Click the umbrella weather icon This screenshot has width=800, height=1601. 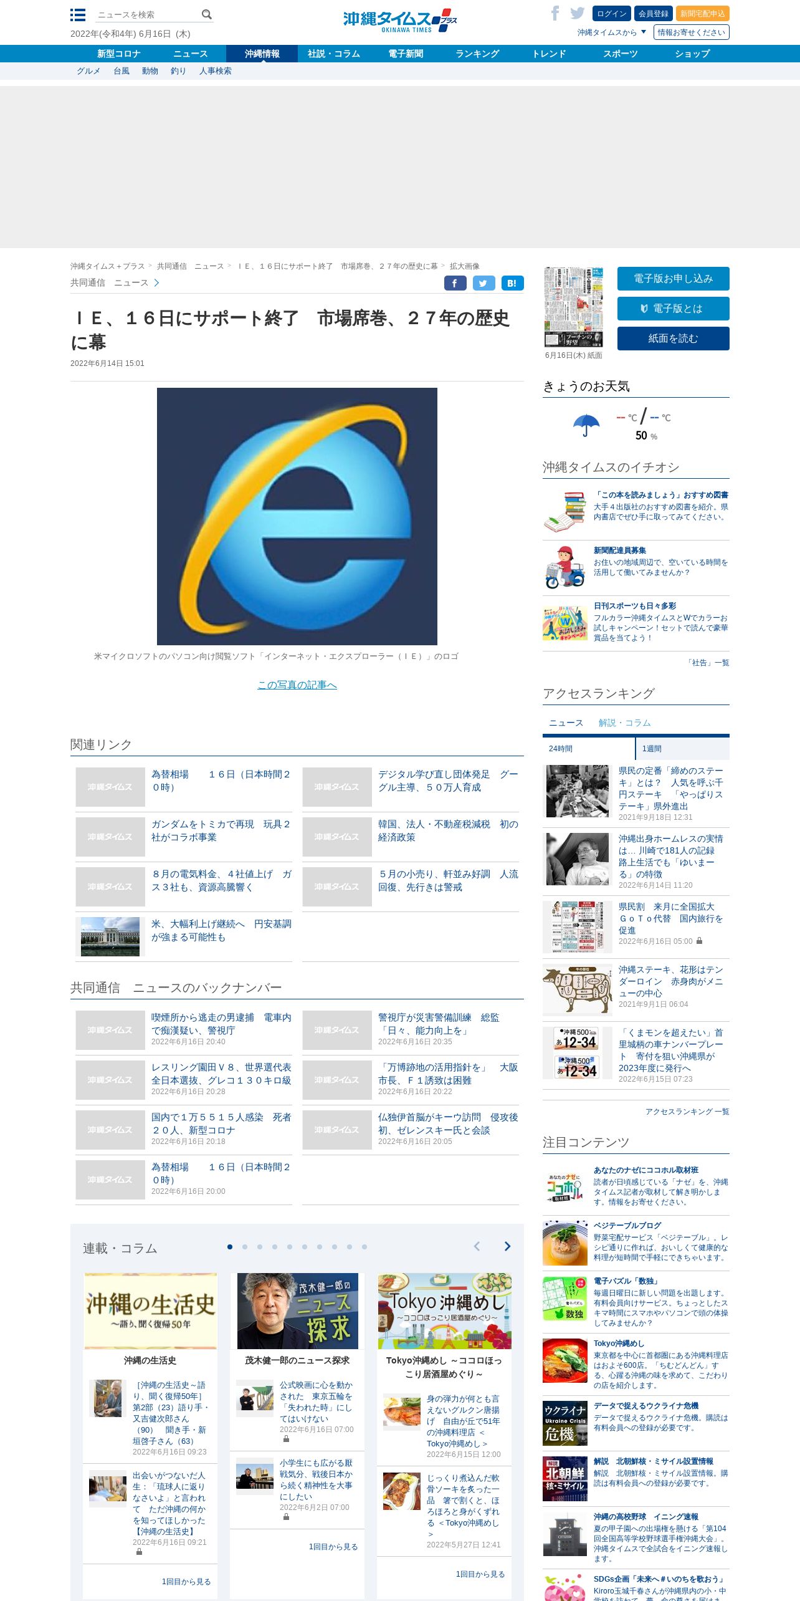(x=586, y=425)
